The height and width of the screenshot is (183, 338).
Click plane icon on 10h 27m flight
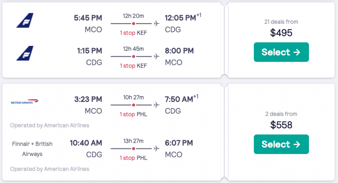coord(156,105)
